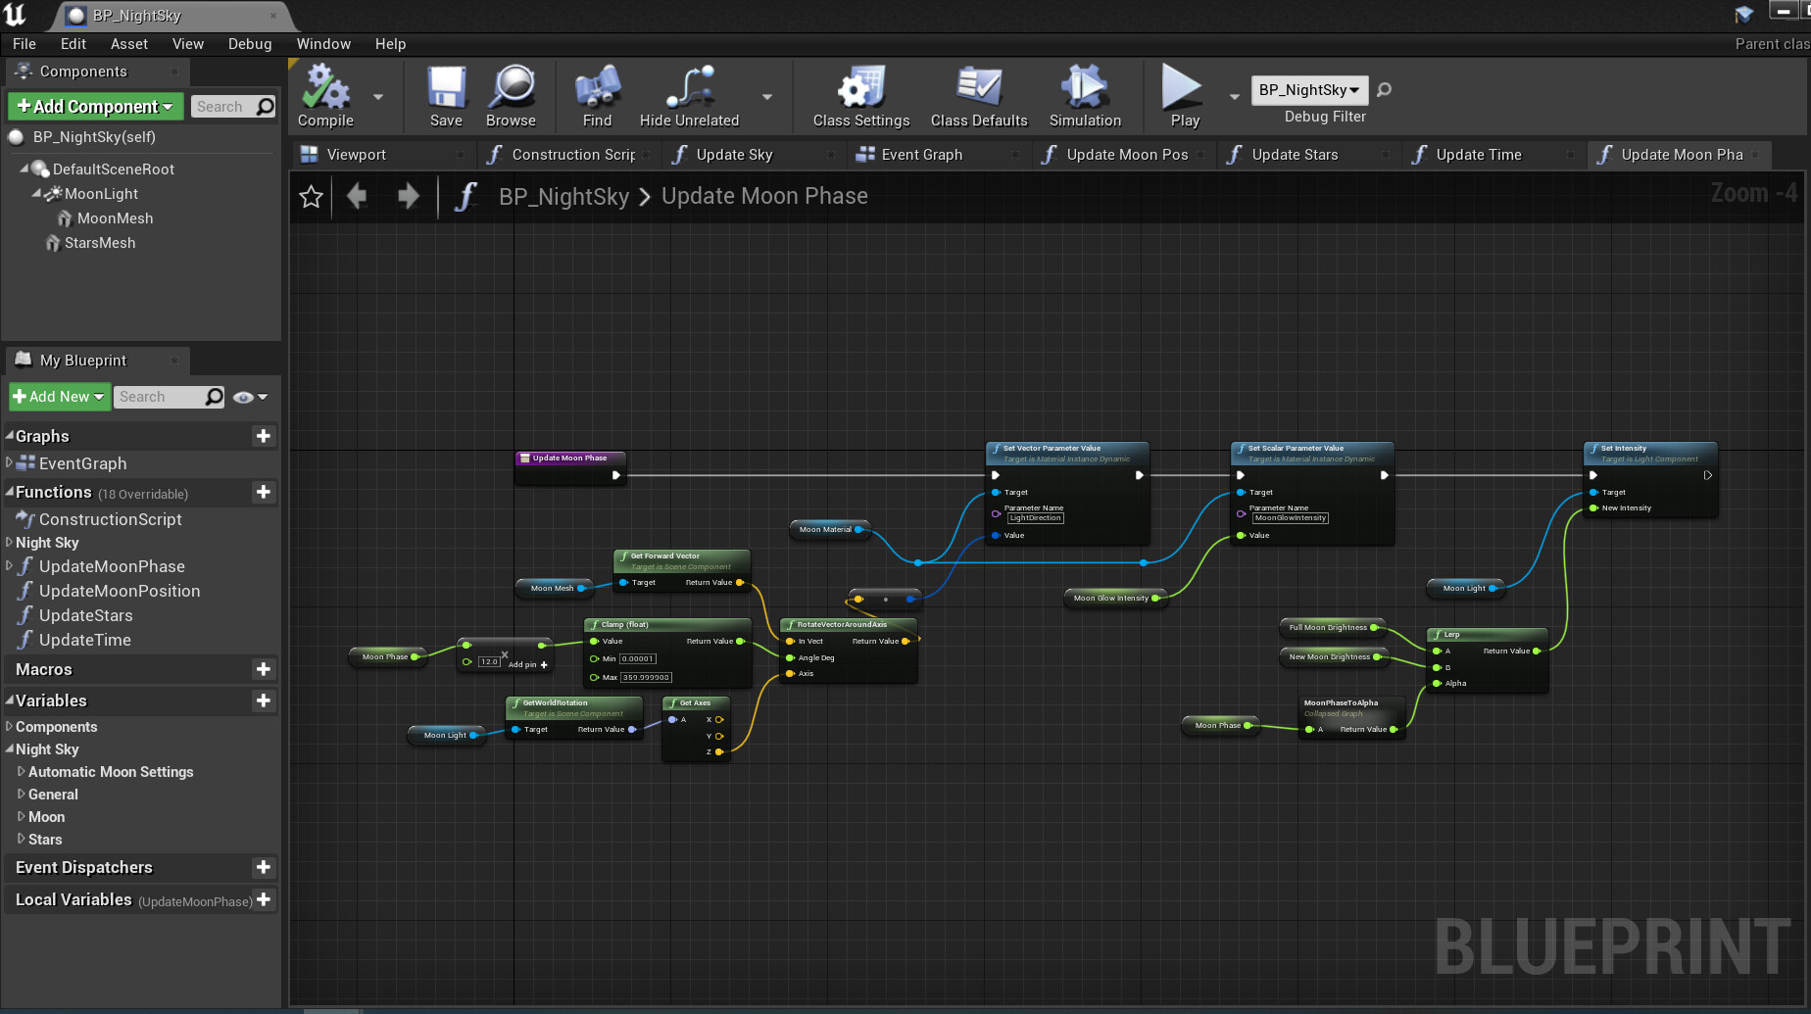Toggle Hide Unrelated nodes
The image size is (1811, 1014).
[688, 95]
